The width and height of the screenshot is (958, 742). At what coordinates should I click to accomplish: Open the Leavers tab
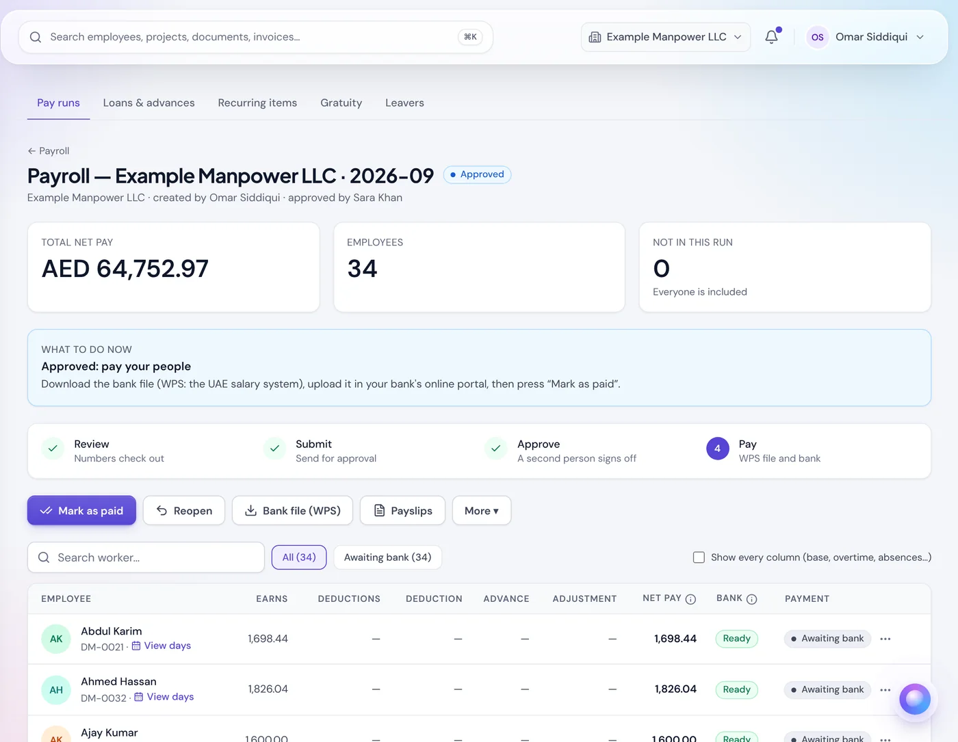coord(404,103)
